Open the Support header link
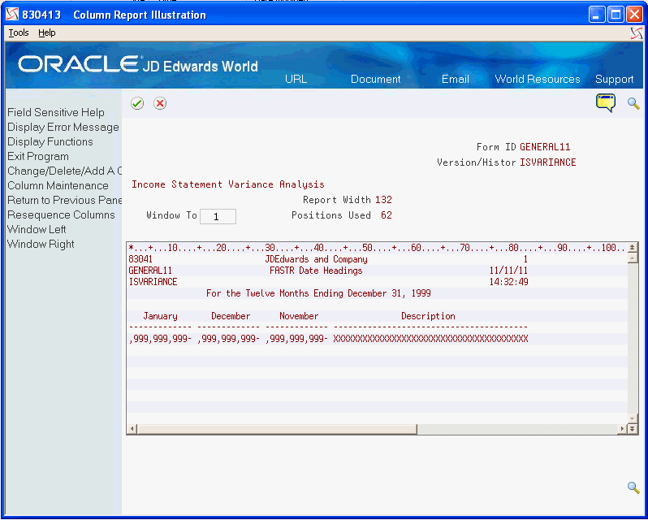This screenshot has width=648, height=520. (x=614, y=79)
